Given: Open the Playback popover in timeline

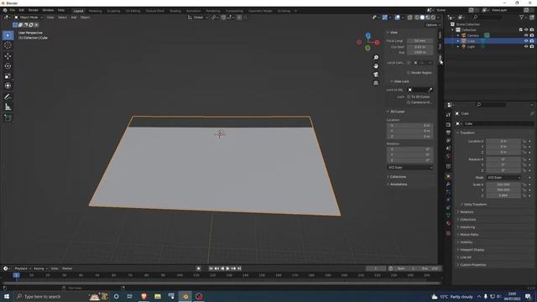Looking at the screenshot, I should tap(23, 268).
